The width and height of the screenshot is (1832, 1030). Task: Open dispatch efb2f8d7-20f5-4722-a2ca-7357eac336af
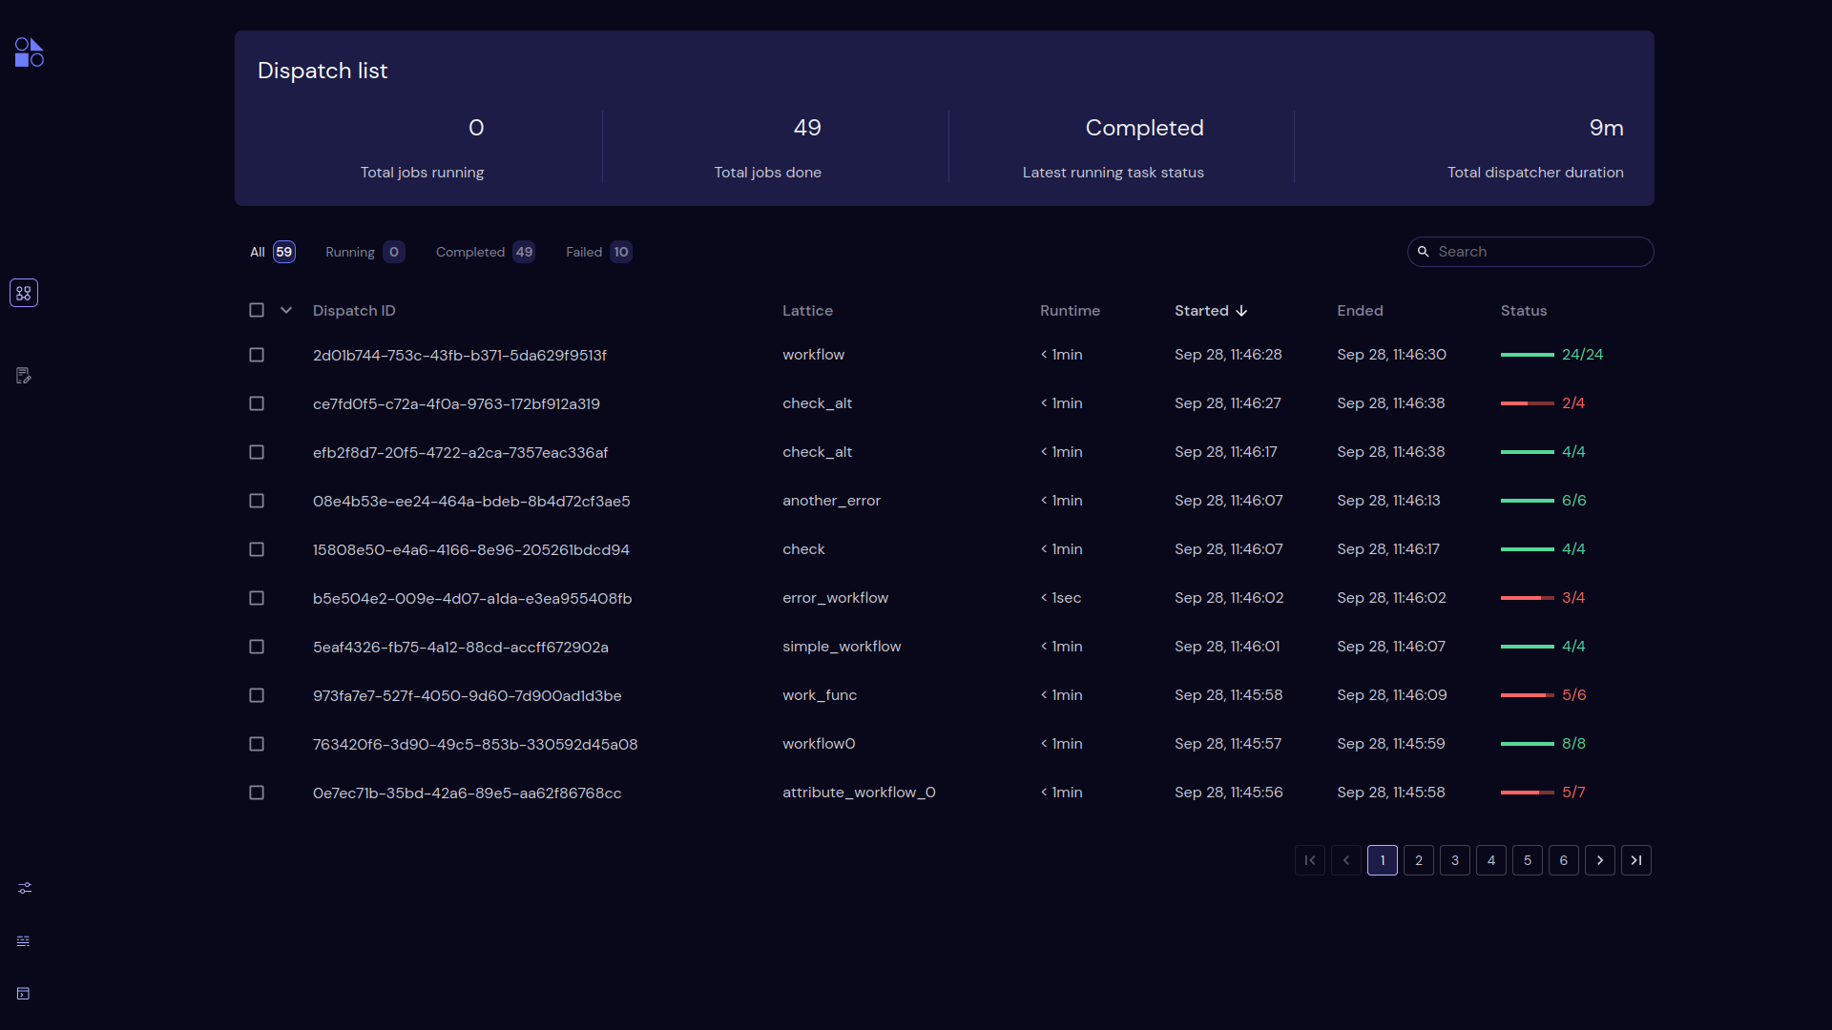460,452
